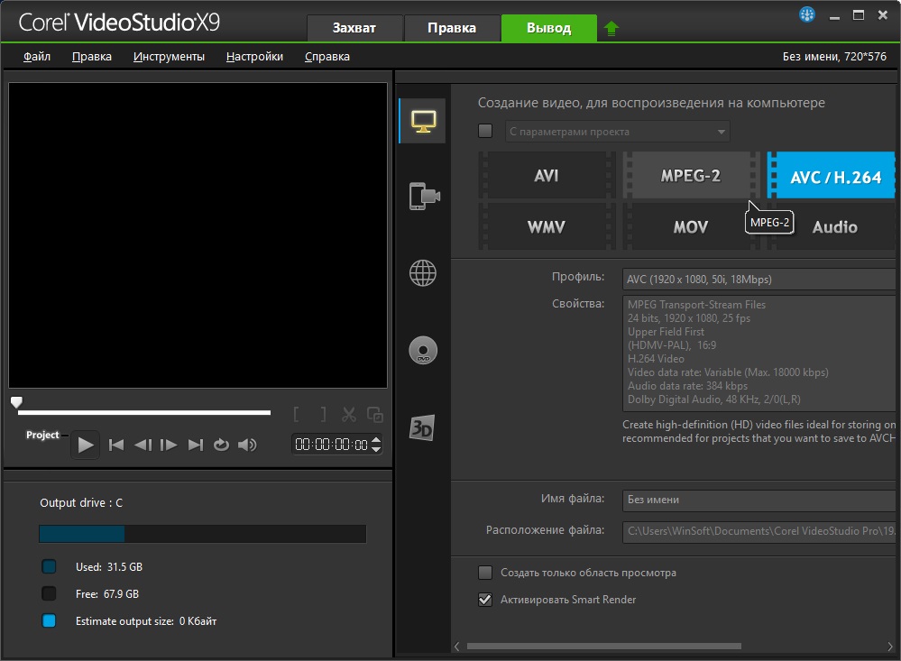Click the Project mode label
This screenshot has width=901, height=661.
(42, 435)
